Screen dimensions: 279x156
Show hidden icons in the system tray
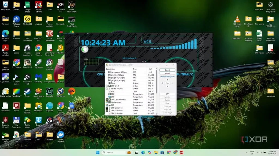246,152
